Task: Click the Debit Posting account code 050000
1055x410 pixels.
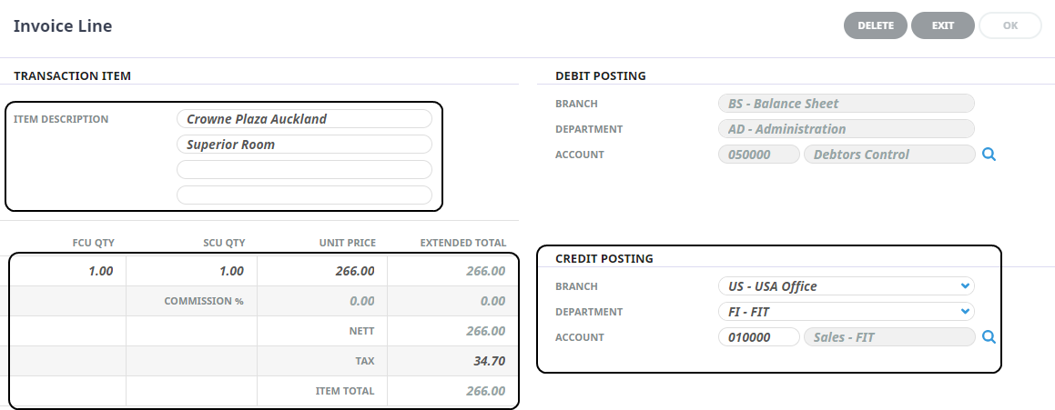Action: pos(757,155)
